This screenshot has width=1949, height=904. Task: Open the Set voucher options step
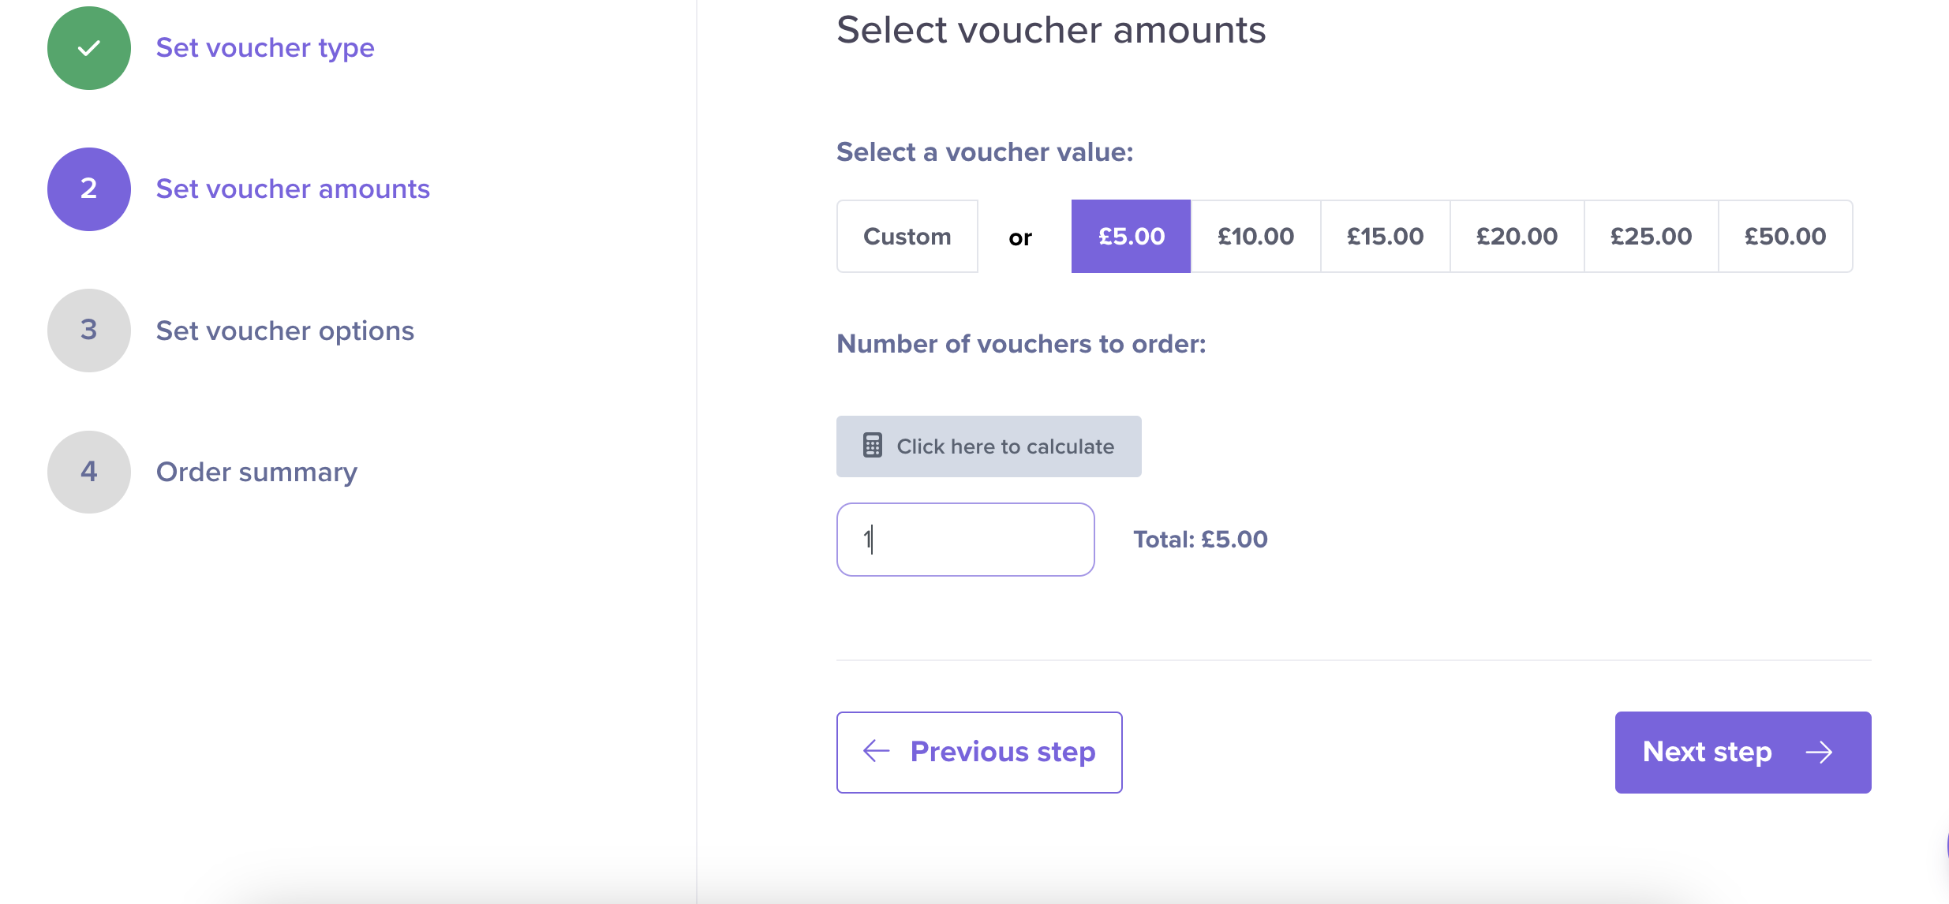[285, 331]
